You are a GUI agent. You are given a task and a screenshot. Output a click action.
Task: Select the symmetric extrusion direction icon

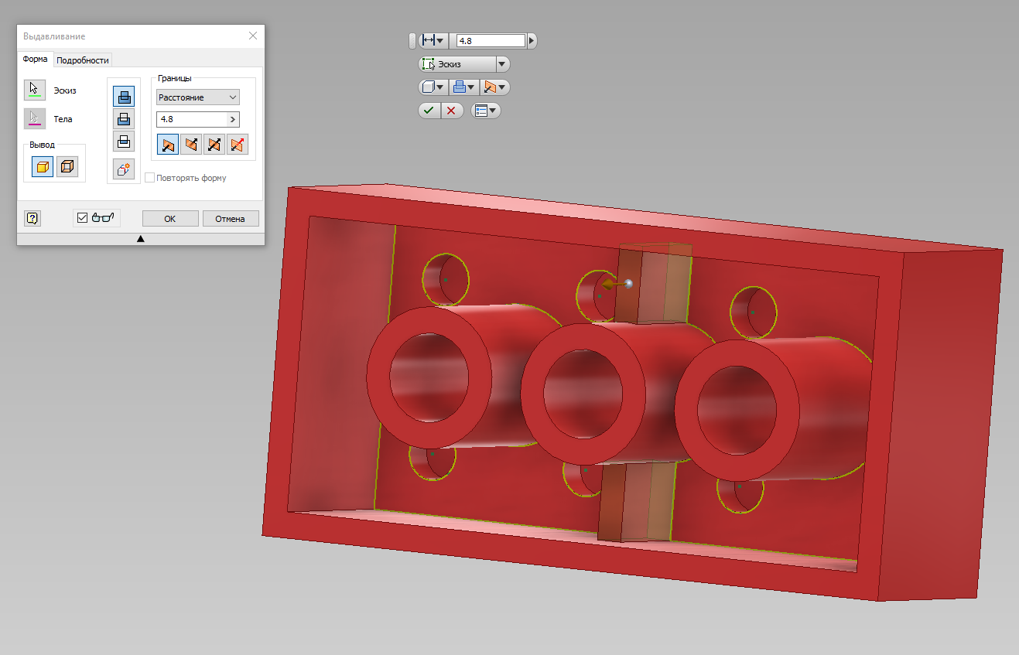point(214,144)
